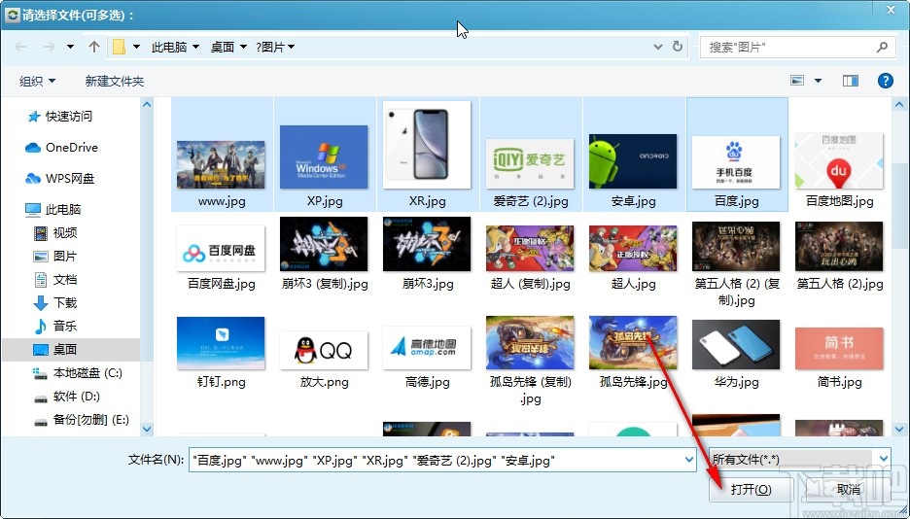Select 放大.png QQ image

click(324, 360)
